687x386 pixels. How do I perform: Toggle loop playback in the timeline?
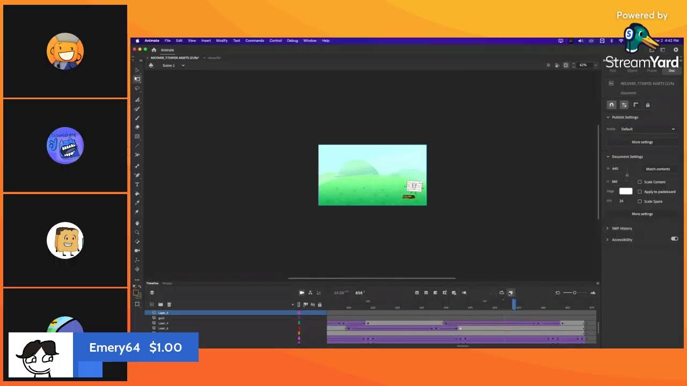[x=501, y=293]
